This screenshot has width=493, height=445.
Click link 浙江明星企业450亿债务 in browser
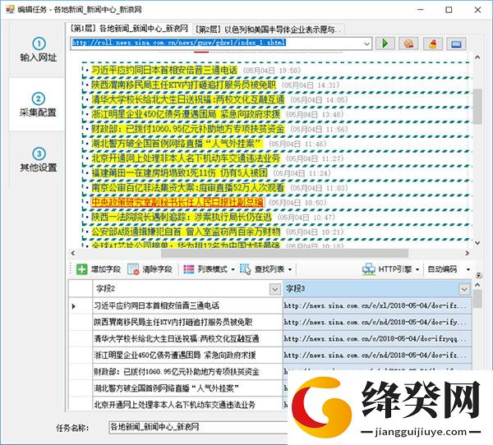coord(186,114)
